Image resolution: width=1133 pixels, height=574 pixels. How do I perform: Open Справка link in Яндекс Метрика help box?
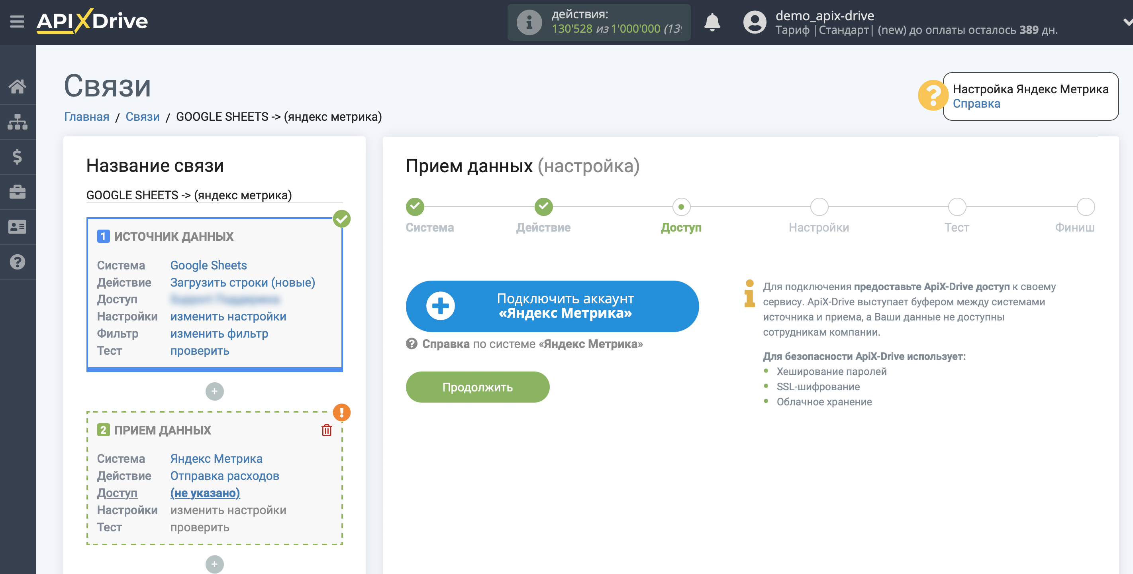(x=976, y=104)
